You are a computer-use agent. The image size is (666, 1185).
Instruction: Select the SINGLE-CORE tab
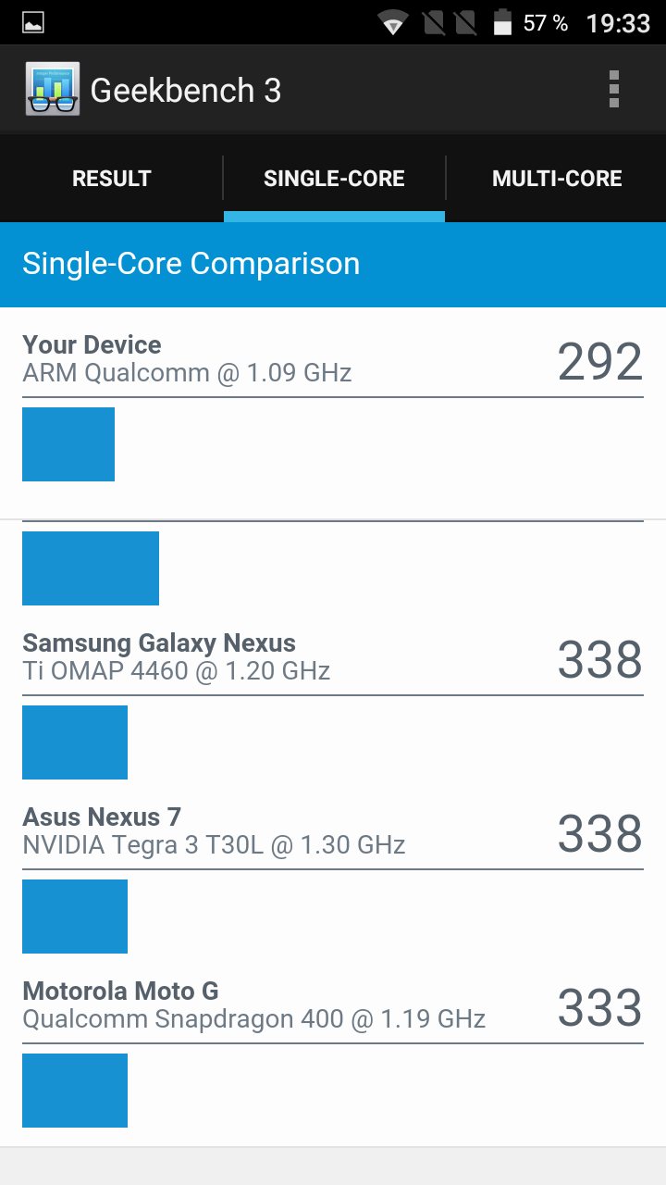334,179
